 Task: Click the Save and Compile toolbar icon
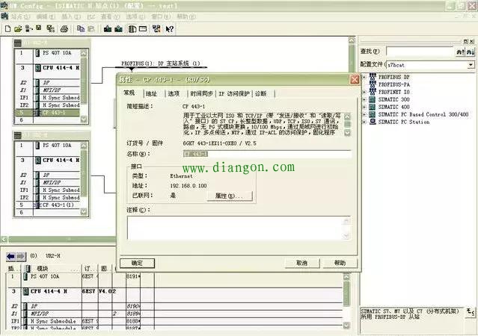(x=51, y=29)
